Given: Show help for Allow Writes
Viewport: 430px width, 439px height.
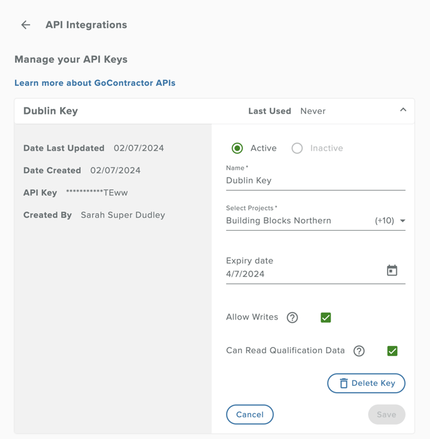Looking at the screenshot, I should (x=292, y=318).
